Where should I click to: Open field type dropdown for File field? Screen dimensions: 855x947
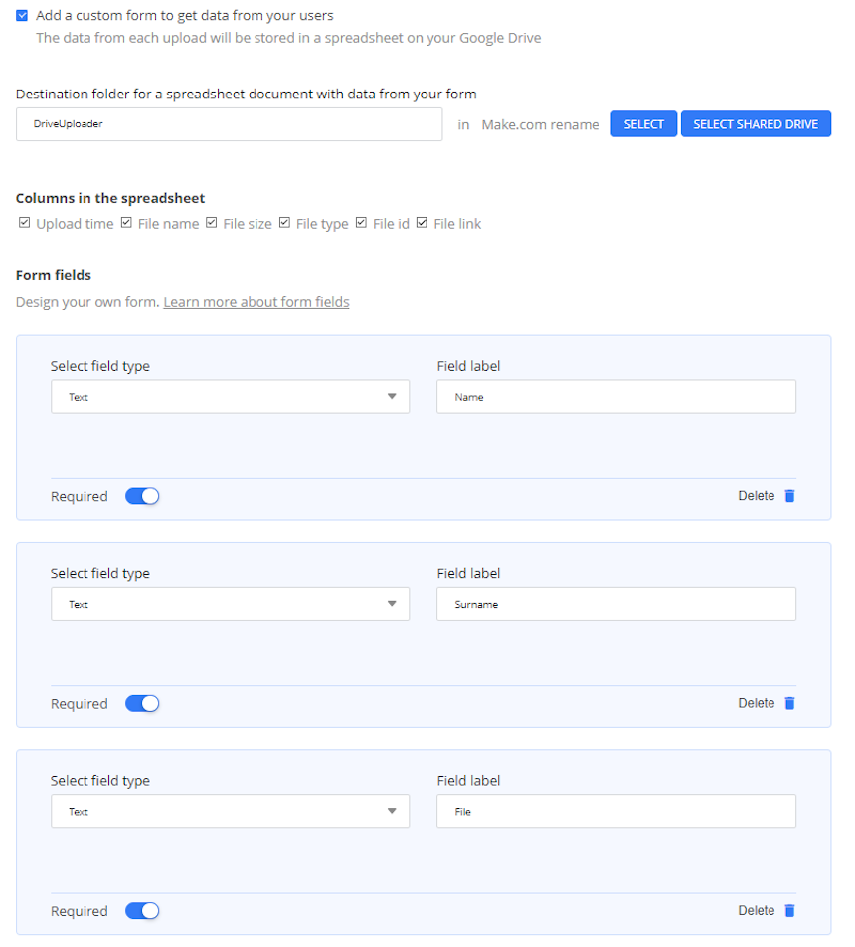click(230, 811)
